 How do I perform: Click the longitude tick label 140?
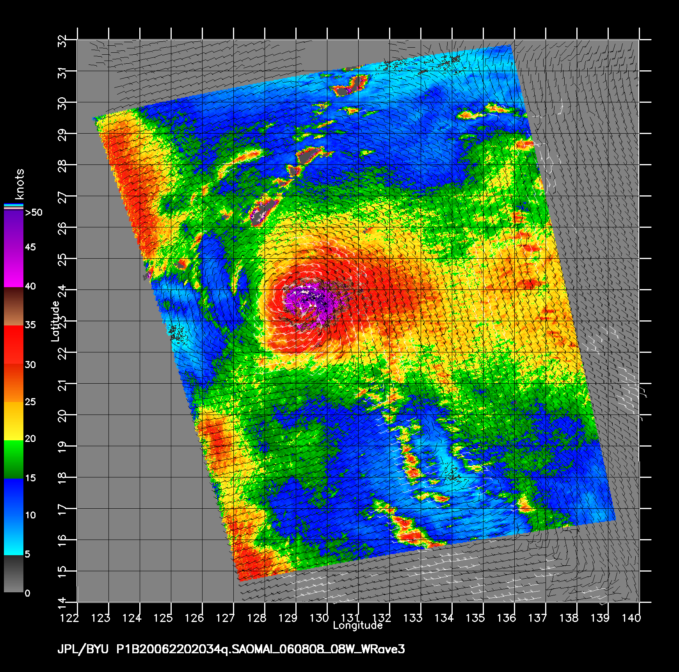(631, 618)
